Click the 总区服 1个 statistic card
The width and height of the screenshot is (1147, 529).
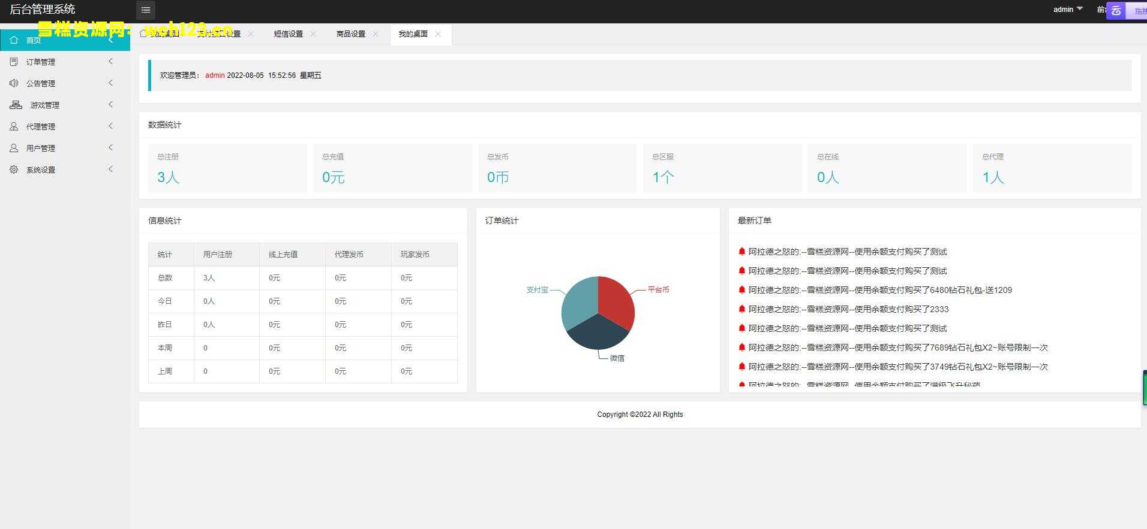[x=722, y=168]
